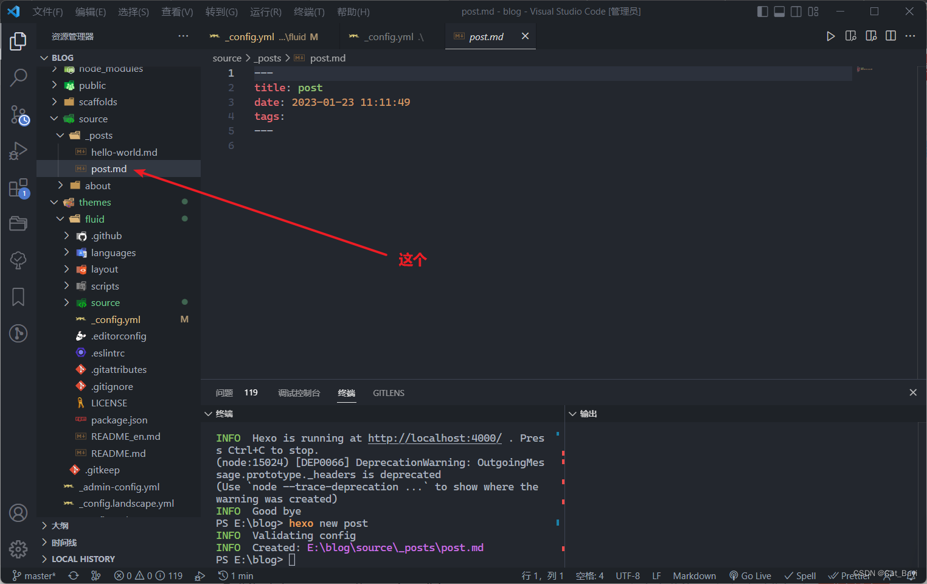Switch to Debug Console tab (调试控制台)
This screenshot has width=927, height=584.
299,393
